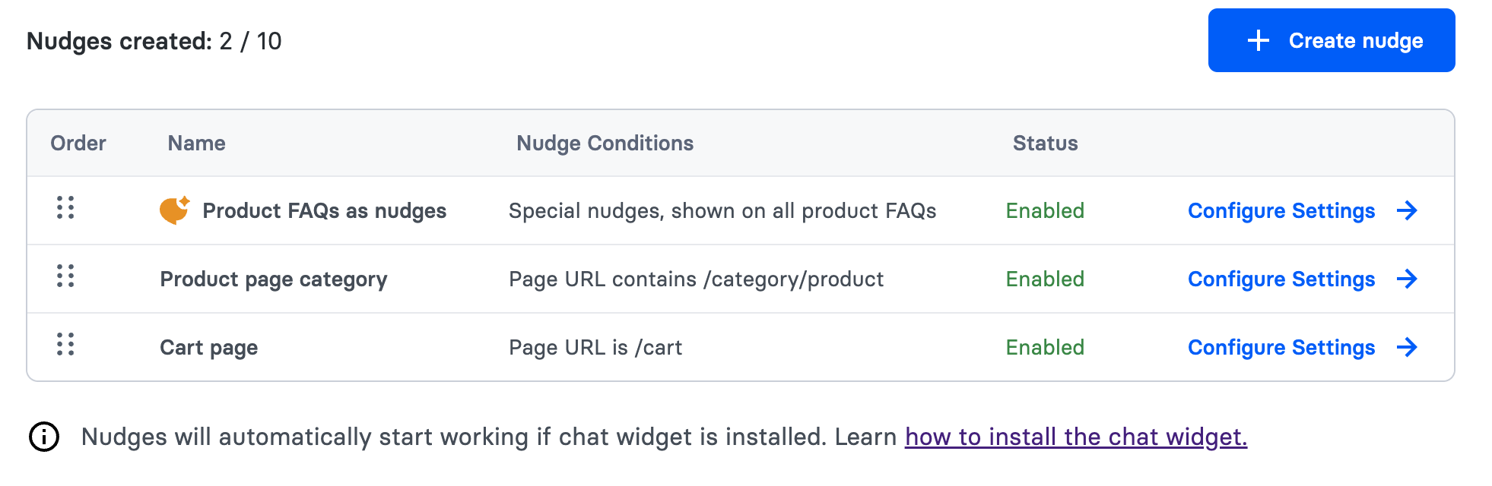Click the arrow icon in Product page category row
This screenshot has height=486, width=1492.
(1407, 279)
